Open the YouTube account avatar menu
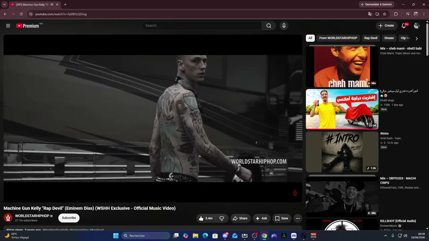The height and width of the screenshot is (241, 429). (x=417, y=26)
